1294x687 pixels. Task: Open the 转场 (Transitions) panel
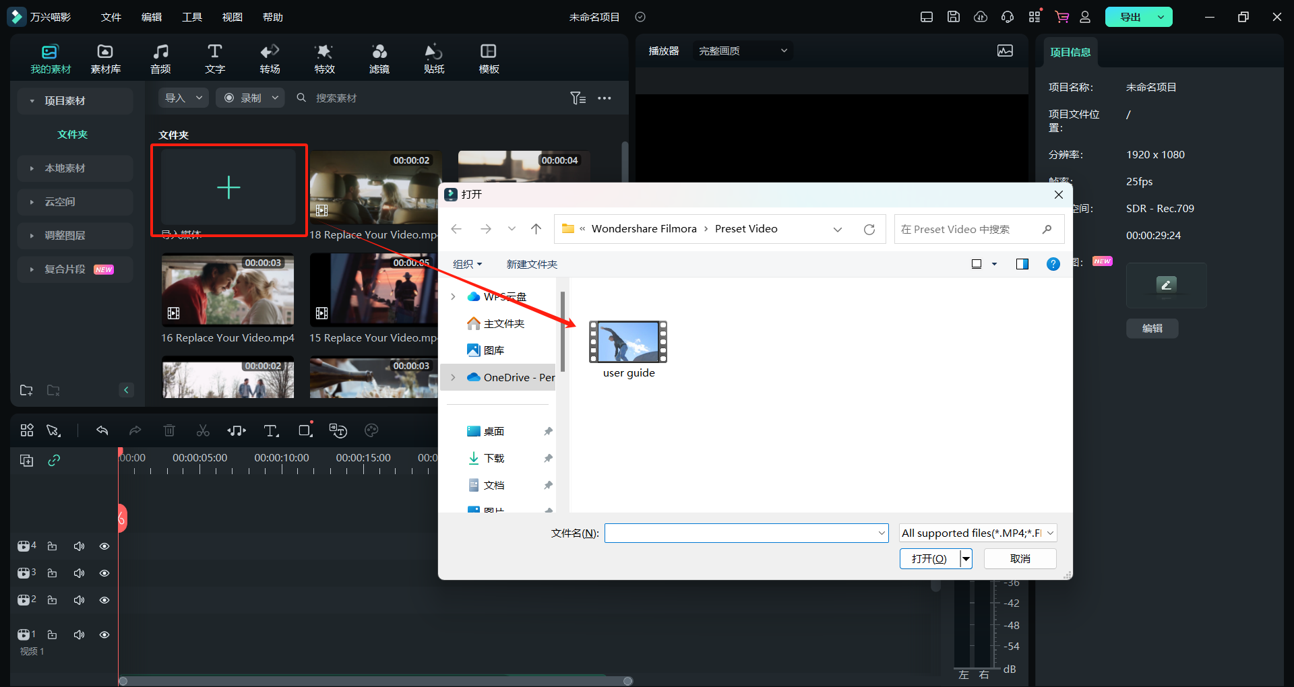(x=270, y=59)
